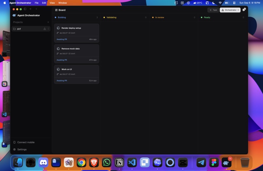
Task: Open the File menu
Action: [x=37, y=3]
